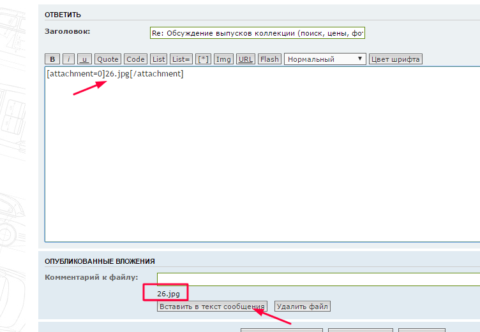The height and width of the screenshot is (332, 480).
Task: Insert an unordered List tag
Action: click(158, 59)
